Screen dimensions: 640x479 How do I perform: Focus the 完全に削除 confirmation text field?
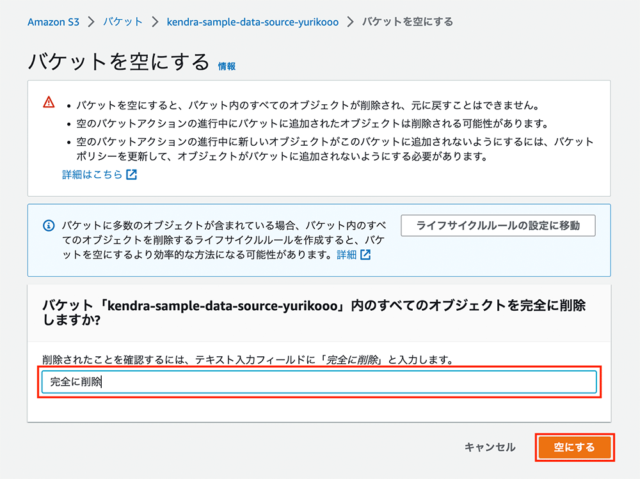coord(319,382)
